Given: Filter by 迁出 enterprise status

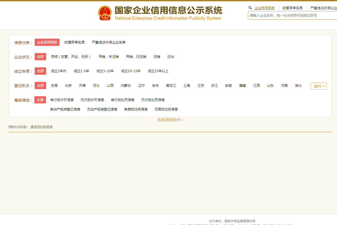Looking at the screenshot, I should [x=171, y=57].
